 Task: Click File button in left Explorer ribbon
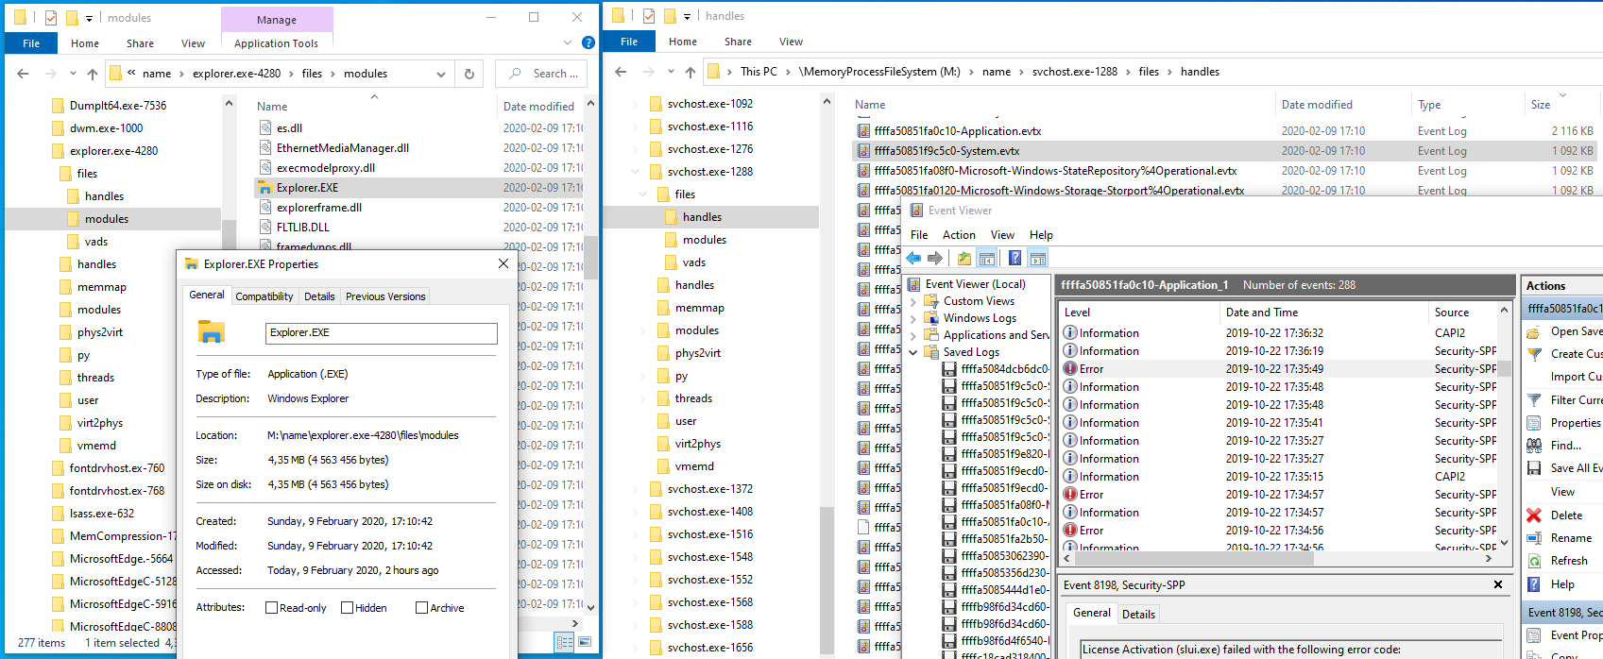click(x=31, y=43)
